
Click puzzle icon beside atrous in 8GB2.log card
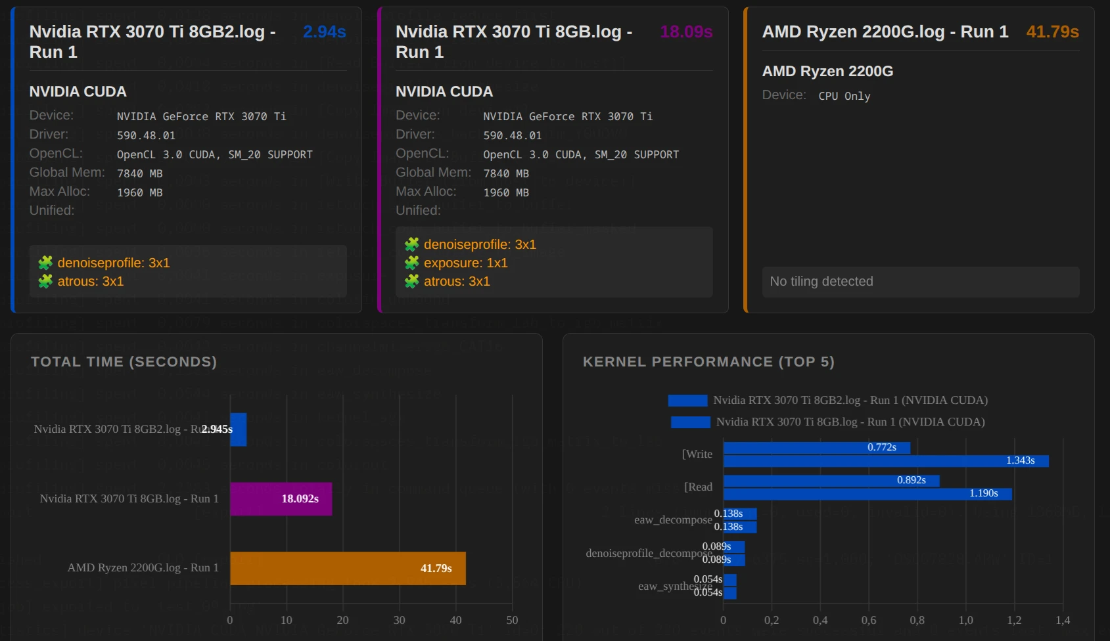coord(45,281)
